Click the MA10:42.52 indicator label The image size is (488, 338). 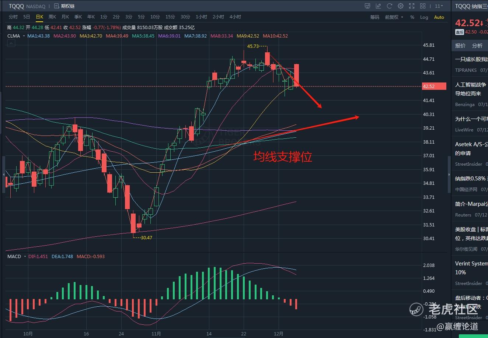point(275,36)
